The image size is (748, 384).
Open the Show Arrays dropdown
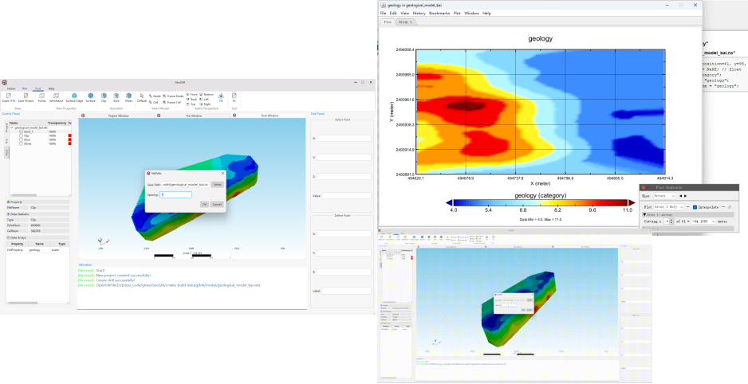664,195
